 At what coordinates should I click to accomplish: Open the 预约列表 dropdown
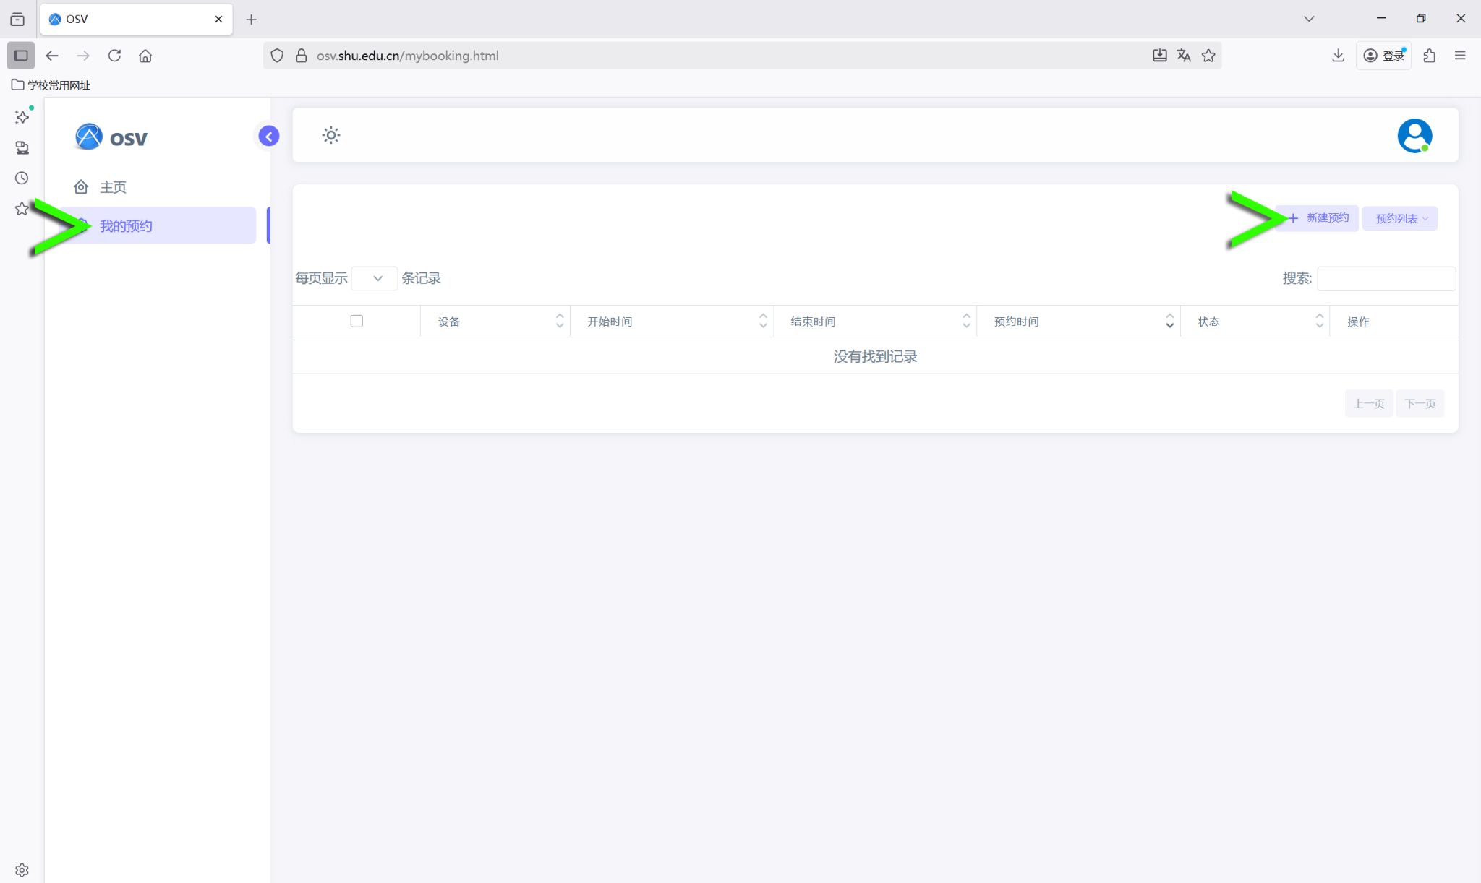pos(1400,218)
